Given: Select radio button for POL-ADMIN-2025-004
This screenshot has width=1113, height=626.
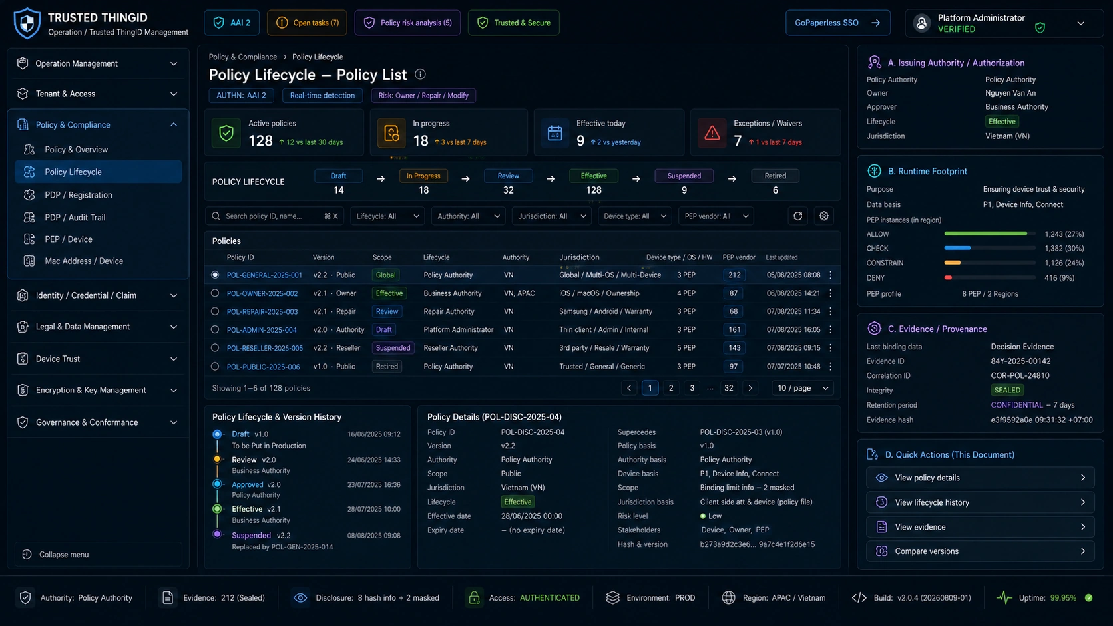Looking at the screenshot, I should coord(215,329).
